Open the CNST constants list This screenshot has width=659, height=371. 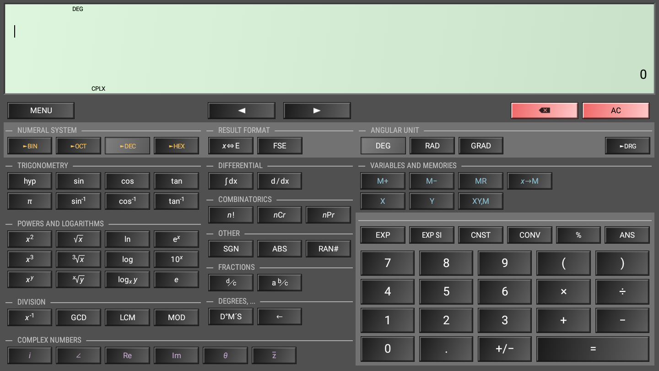click(481, 235)
